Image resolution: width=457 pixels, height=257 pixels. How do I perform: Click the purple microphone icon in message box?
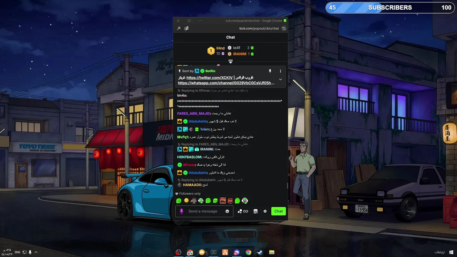(x=181, y=211)
